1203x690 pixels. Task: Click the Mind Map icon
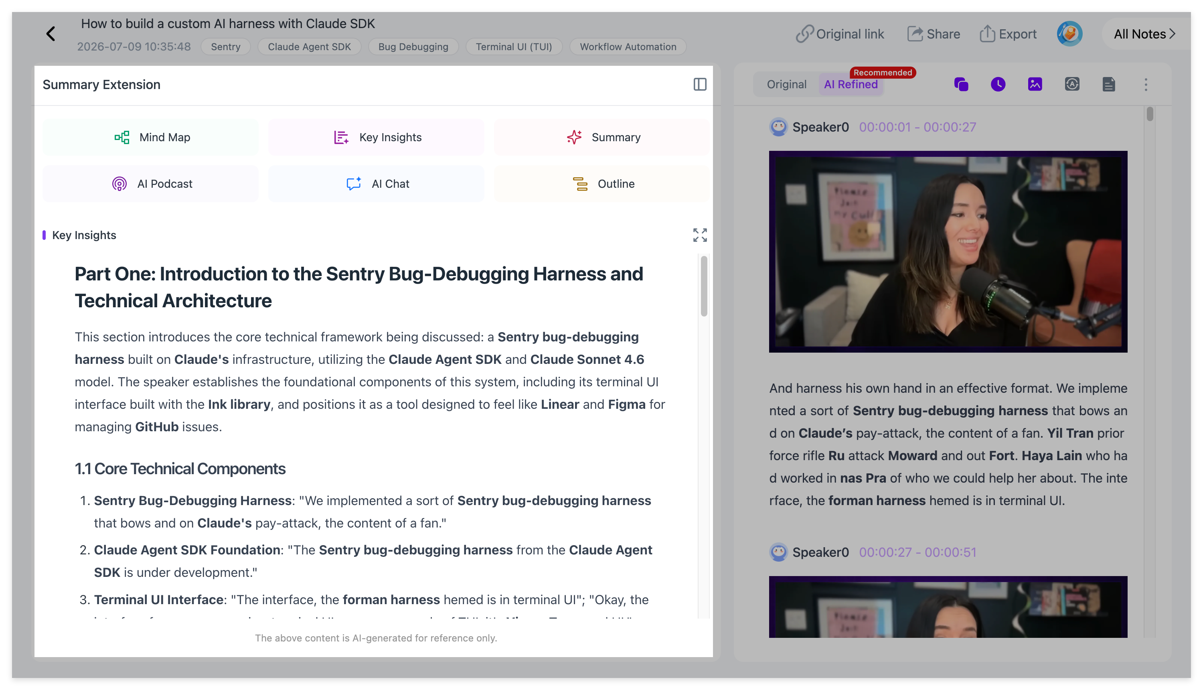[122, 137]
